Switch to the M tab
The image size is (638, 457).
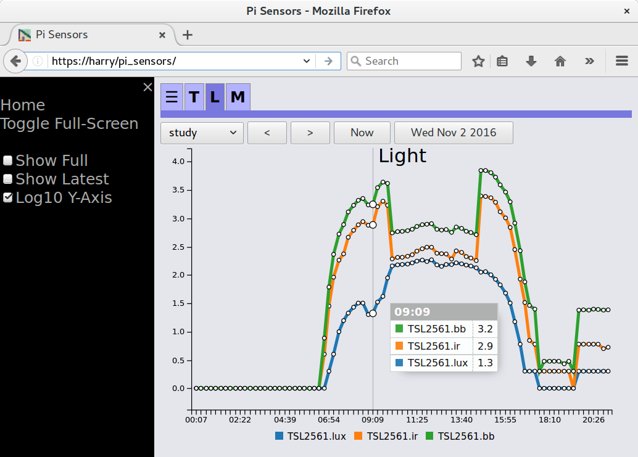point(238,97)
